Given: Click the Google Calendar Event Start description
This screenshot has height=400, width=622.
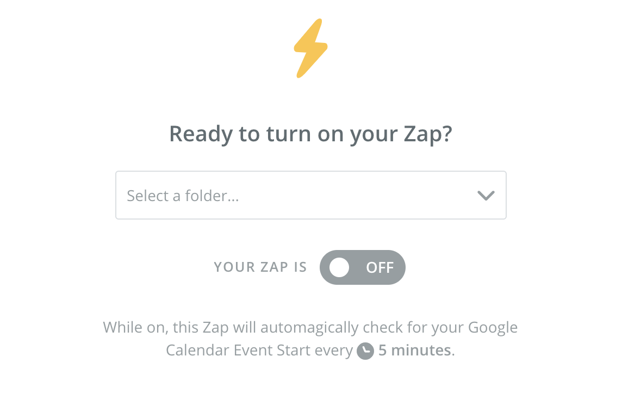Looking at the screenshot, I should (310, 339).
